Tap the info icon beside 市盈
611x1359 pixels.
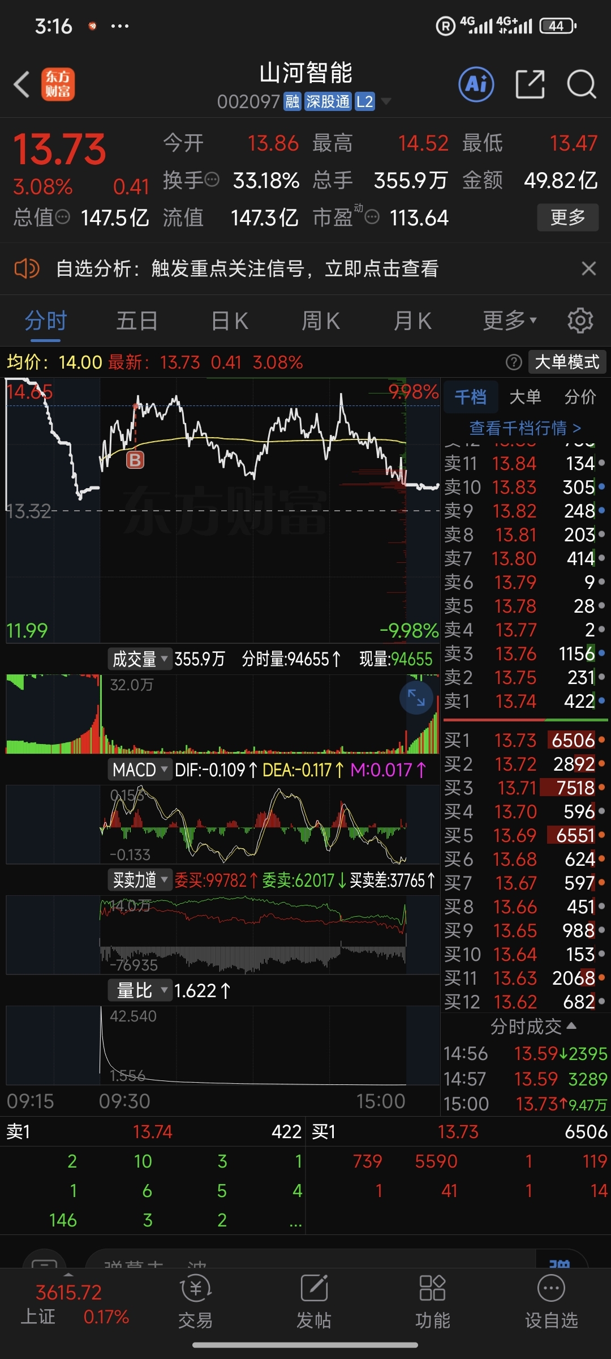click(x=372, y=217)
